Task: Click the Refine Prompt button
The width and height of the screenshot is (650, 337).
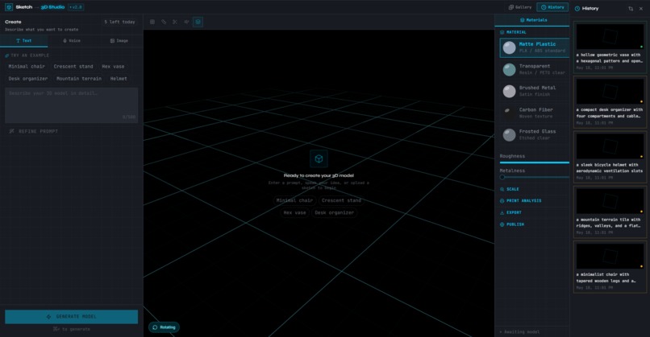Action: (34, 131)
